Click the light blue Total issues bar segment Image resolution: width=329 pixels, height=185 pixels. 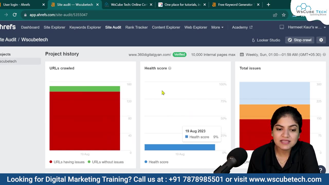275,93
